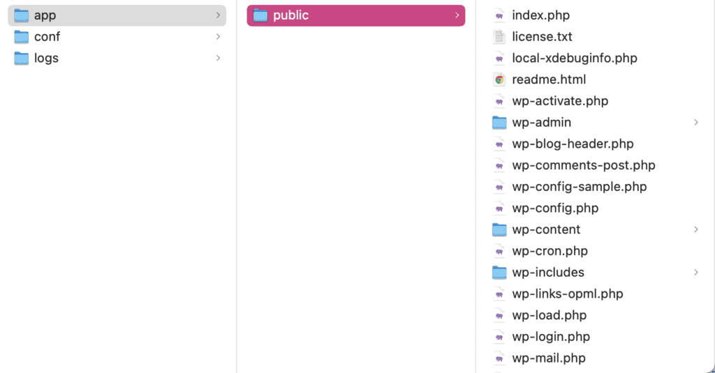Viewport: 715px width, 373px height.
Task: Select the 'conf' folder name
Action: point(47,37)
